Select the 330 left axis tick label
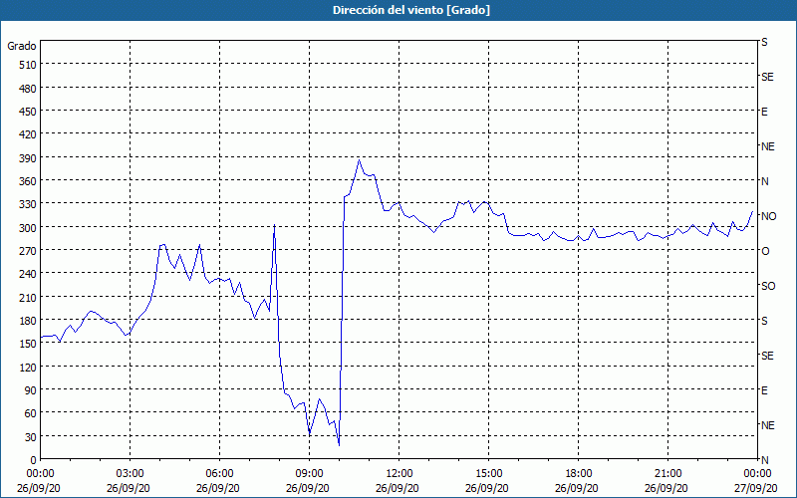This screenshot has width=797, height=498. [x=29, y=204]
